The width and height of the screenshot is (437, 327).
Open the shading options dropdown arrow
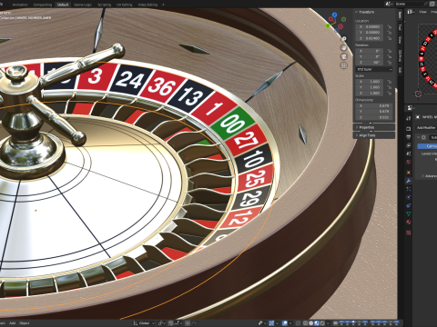tap(328, 323)
